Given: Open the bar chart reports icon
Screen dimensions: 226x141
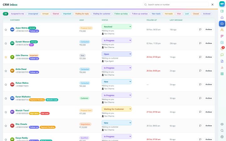Looking at the screenshot, I should [222, 67].
